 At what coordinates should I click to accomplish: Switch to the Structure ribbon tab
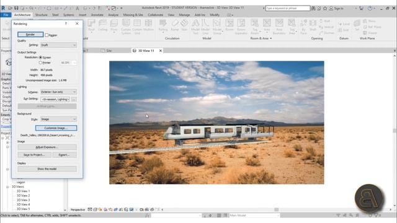coord(42,15)
